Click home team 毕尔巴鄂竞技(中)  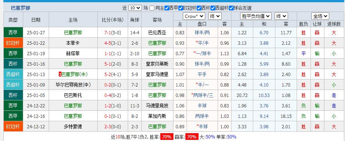click(x=73, y=85)
